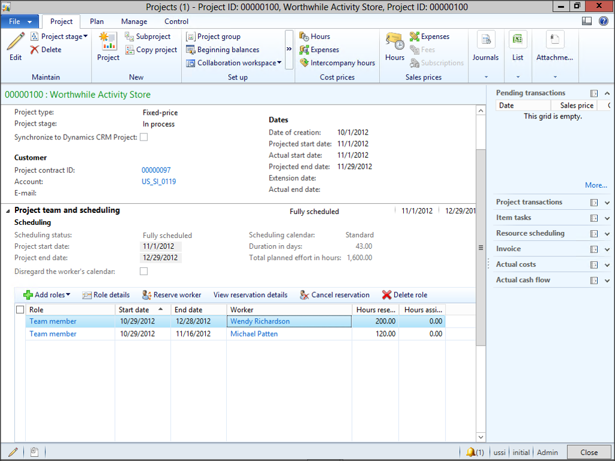
Task: Click the Reserve worker icon
Action: click(x=147, y=295)
